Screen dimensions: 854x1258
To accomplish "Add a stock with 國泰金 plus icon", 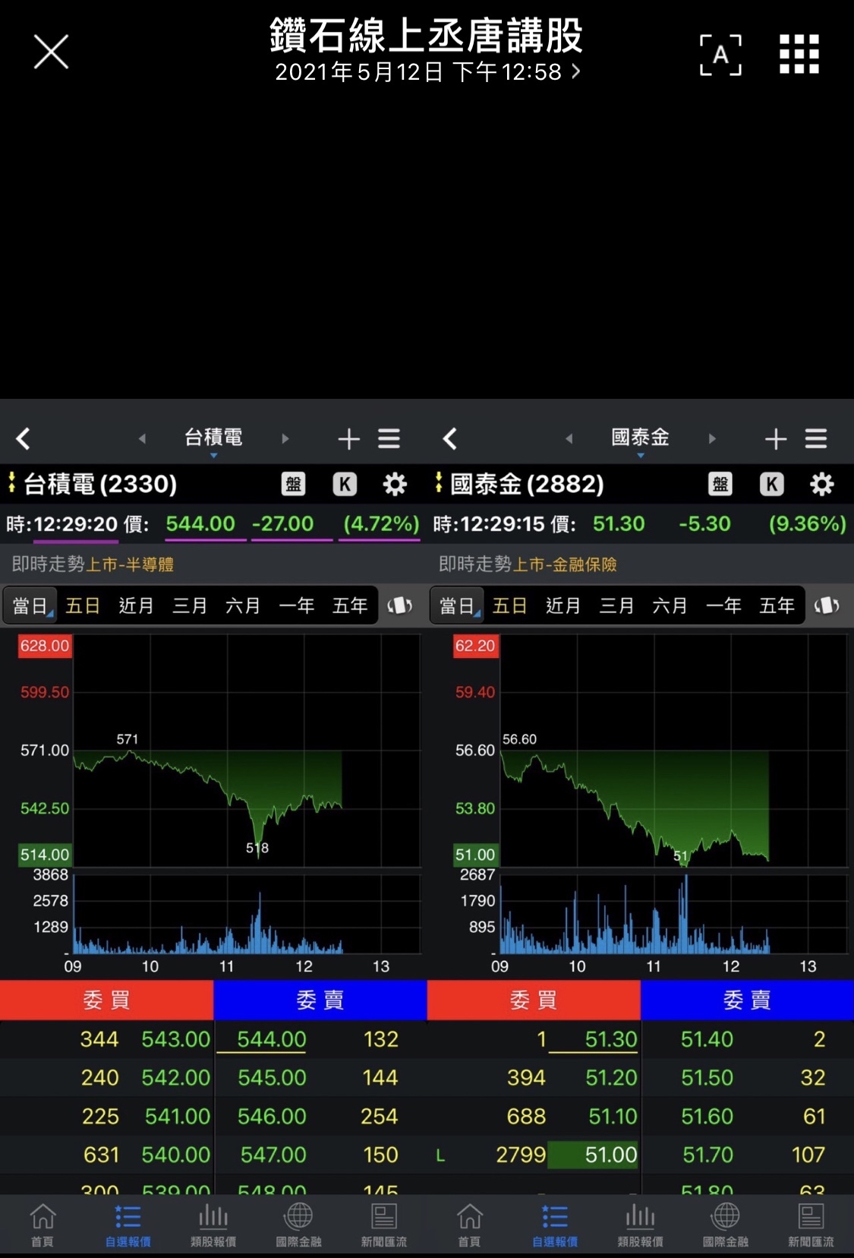I will [x=775, y=438].
